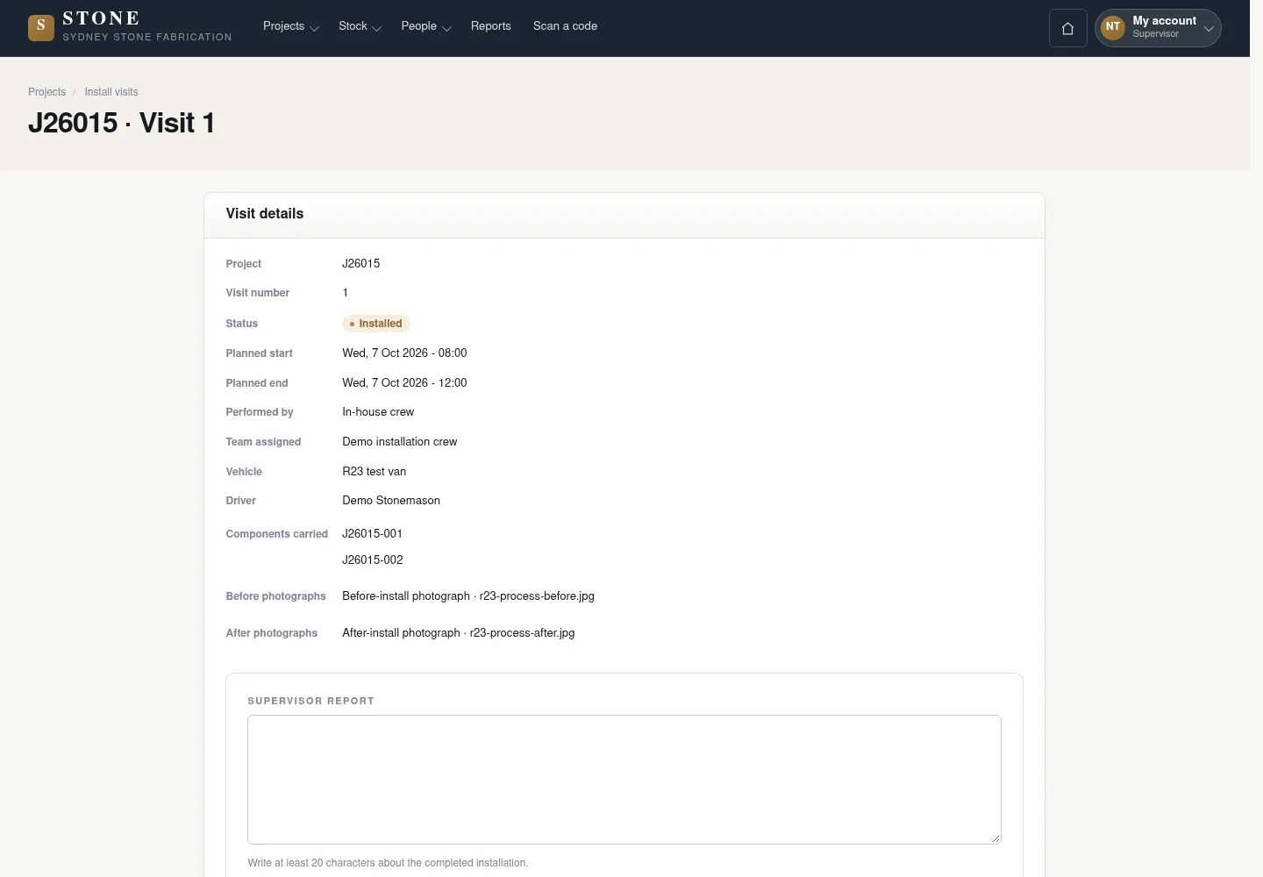The height and width of the screenshot is (877, 1263).
Task: Open component J26015-001
Action: [x=373, y=533]
